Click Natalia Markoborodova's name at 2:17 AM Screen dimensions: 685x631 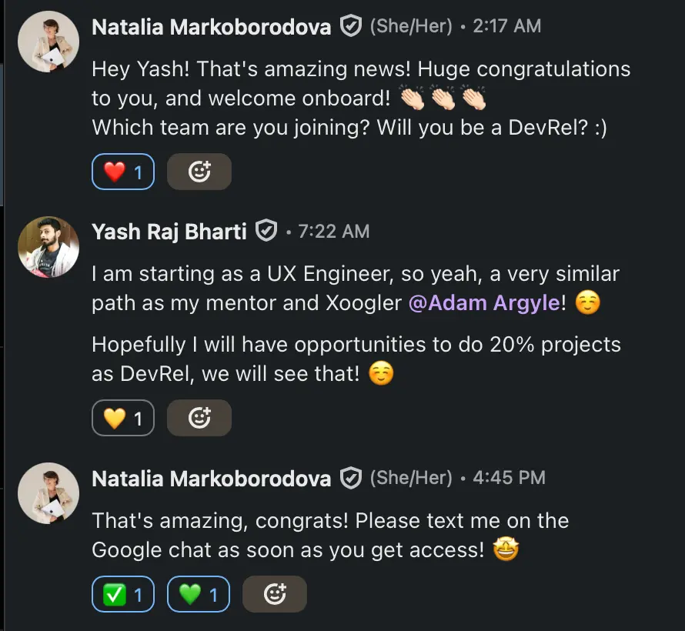212,27
